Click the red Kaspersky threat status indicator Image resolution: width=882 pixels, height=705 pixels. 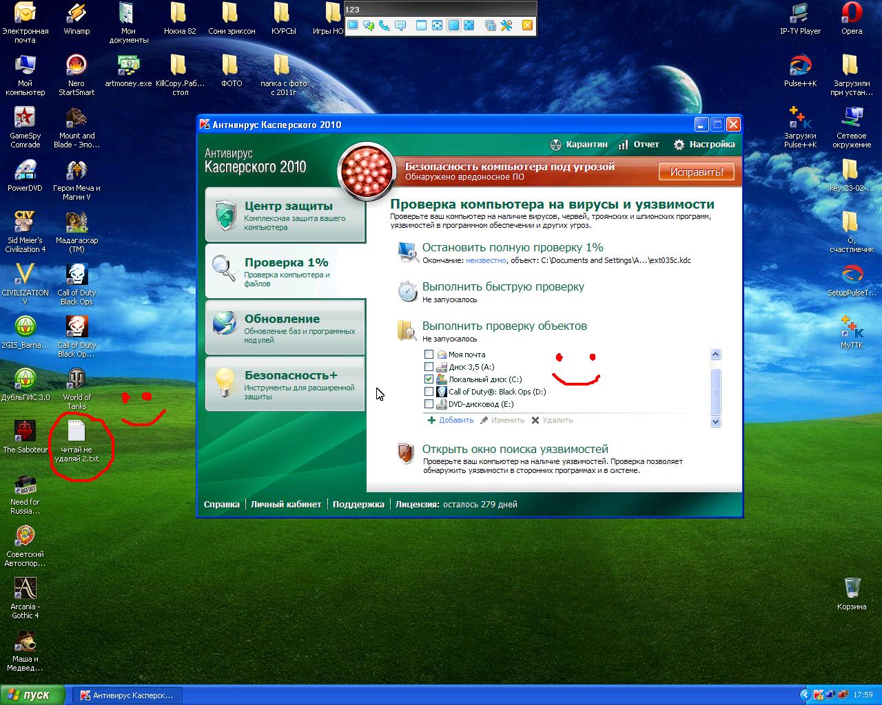(366, 172)
